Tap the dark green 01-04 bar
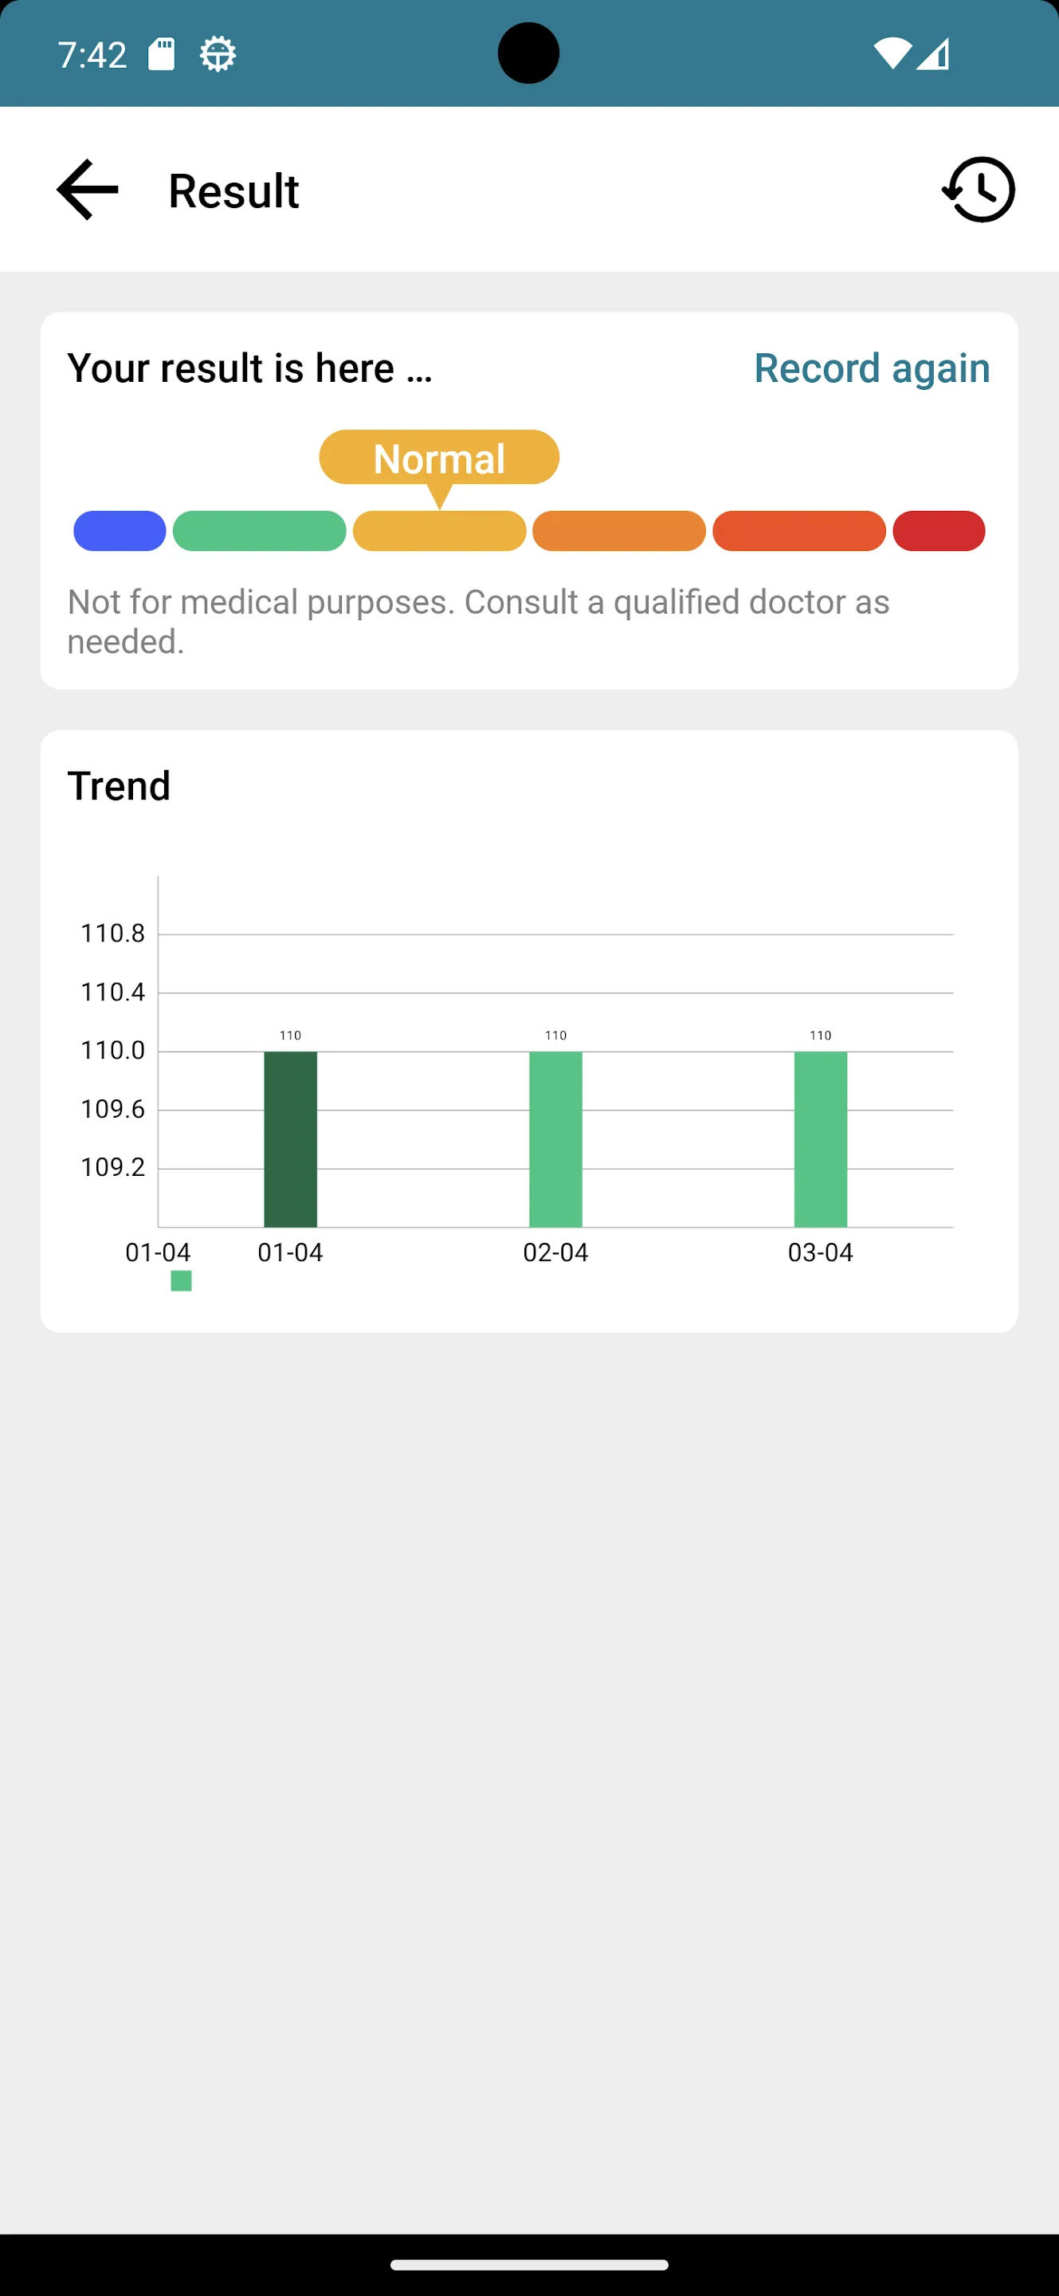 290,1139
